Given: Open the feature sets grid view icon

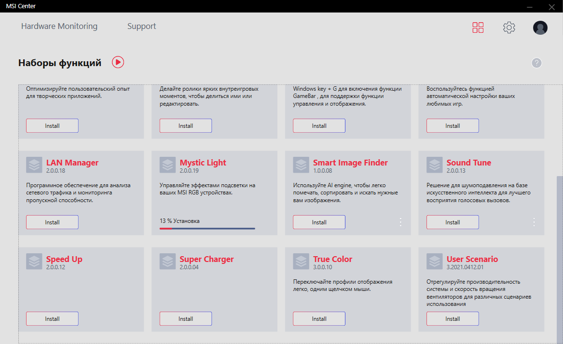Looking at the screenshot, I should 478,28.
